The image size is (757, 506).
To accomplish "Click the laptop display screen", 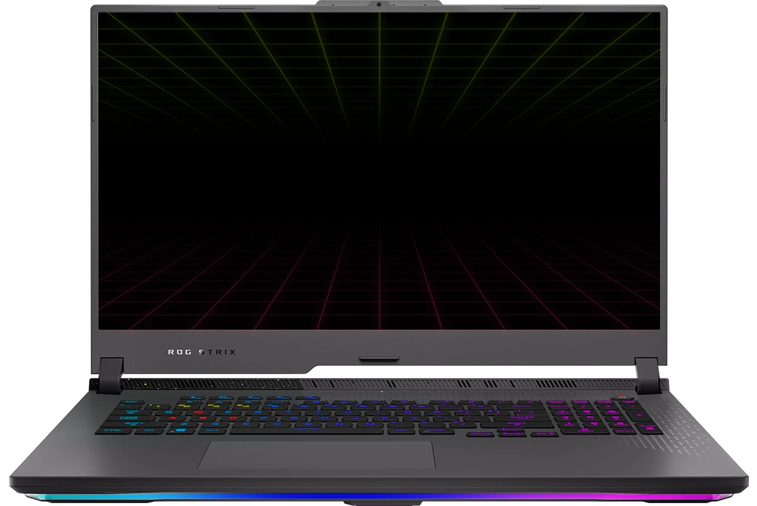I will click(x=379, y=171).
